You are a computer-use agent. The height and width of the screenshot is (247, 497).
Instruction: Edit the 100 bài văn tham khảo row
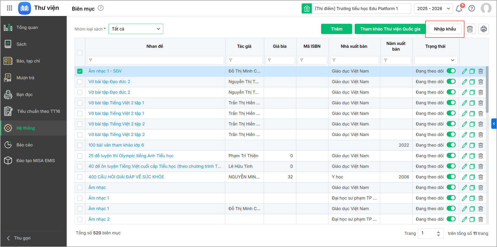[464, 145]
